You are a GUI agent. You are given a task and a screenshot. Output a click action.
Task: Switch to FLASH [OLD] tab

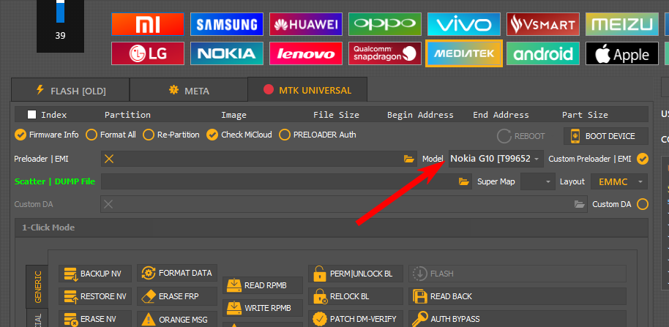tap(70, 91)
